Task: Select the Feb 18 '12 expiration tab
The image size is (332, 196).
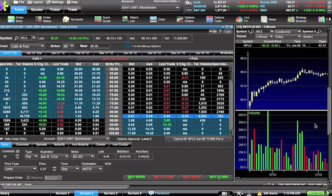Action: (x=82, y=53)
